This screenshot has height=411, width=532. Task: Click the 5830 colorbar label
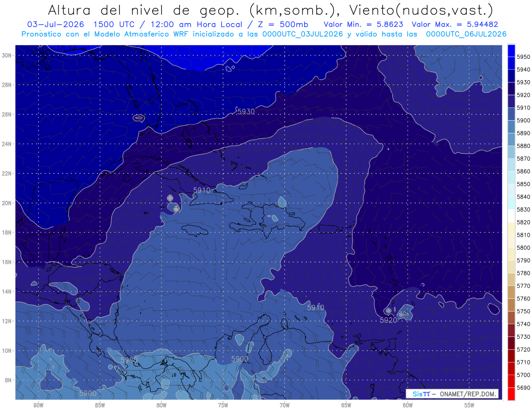[524, 209]
